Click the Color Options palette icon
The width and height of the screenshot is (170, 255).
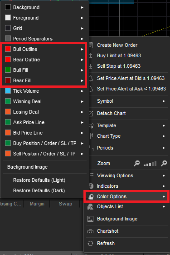point(91,197)
